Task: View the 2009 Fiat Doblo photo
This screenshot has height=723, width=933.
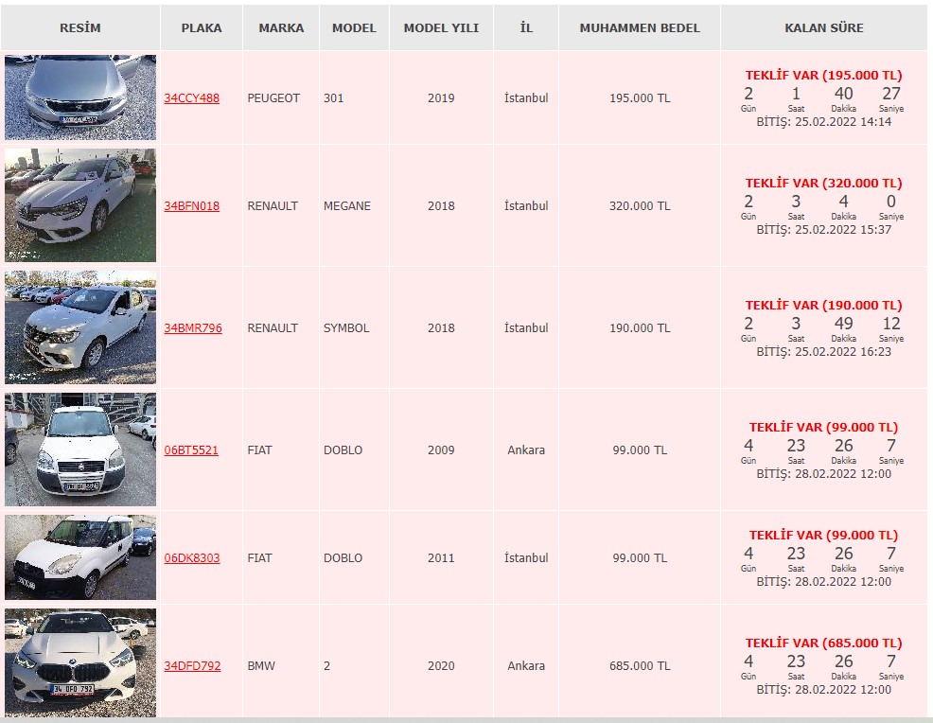Action: [80, 450]
